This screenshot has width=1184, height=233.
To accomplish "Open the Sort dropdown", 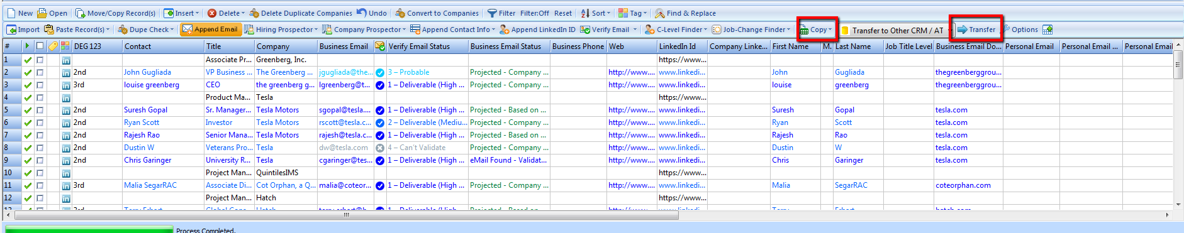I will (595, 13).
